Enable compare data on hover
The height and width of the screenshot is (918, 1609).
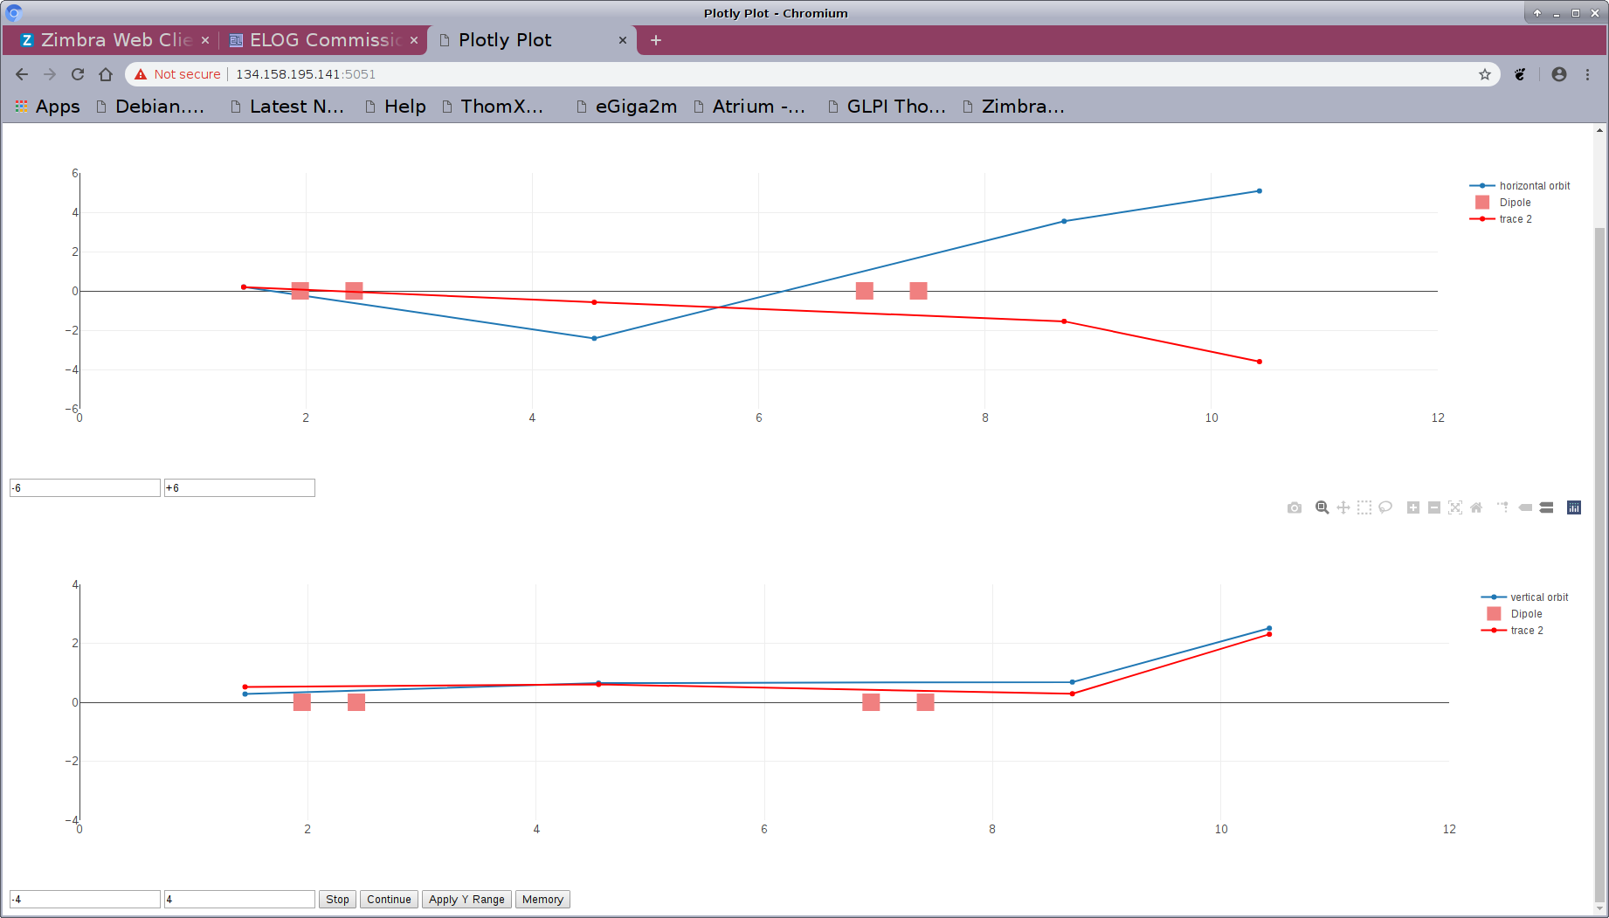[1546, 507]
